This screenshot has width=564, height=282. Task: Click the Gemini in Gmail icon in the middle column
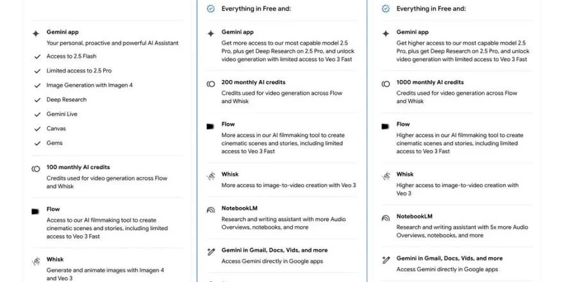point(210,251)
